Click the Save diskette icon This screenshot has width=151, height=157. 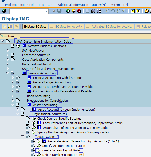(59, 11)
